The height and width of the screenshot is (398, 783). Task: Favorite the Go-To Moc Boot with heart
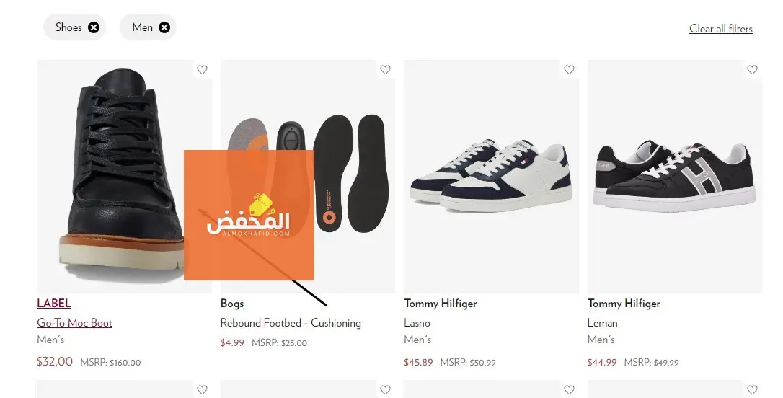[202, 70]
